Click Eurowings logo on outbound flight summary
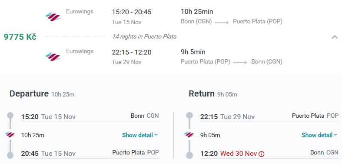Screen dimensions: 342x164 tap(53, 17)
